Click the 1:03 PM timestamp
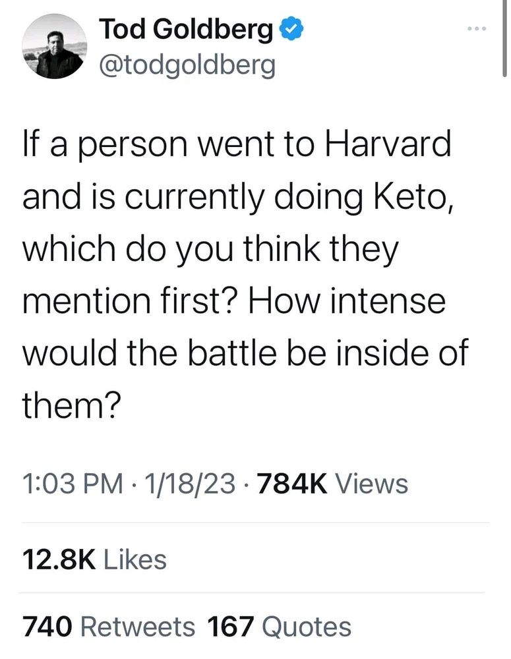Viewport: 511px width, 659px height. [x=73, y=484]
